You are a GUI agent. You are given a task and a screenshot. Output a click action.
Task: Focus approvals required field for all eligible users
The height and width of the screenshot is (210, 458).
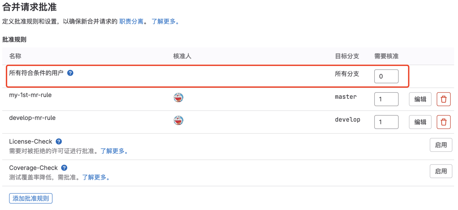point(386,76)
